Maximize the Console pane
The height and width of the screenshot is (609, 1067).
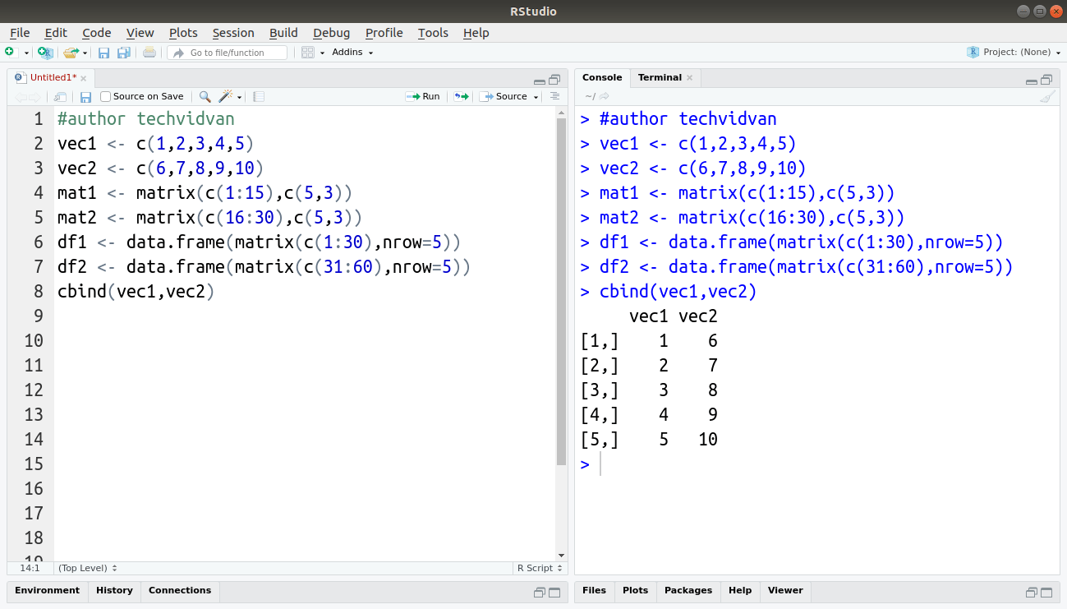click(1046, 80)
